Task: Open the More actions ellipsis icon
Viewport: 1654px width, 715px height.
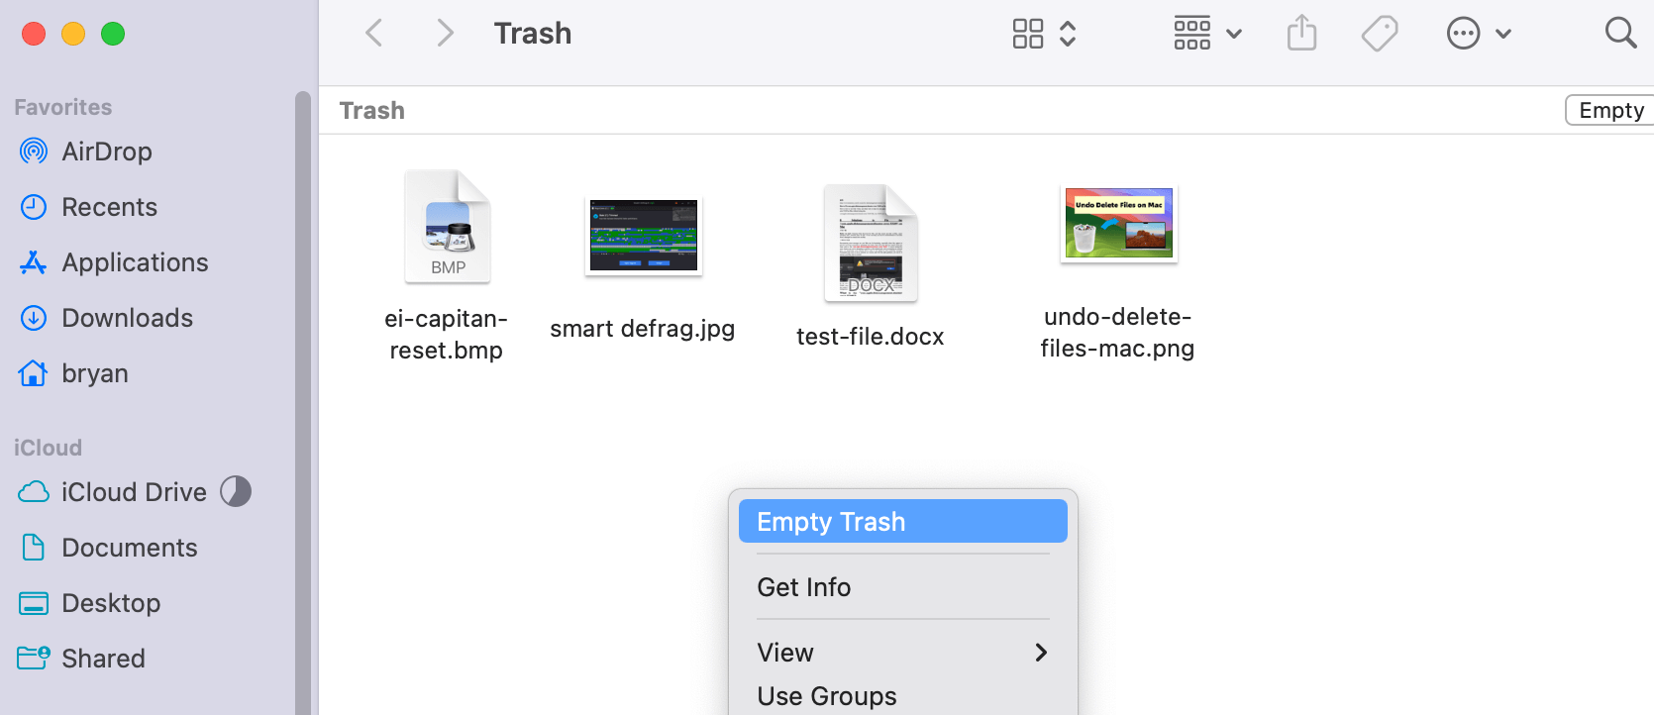Action: [x=1463, y=34]
